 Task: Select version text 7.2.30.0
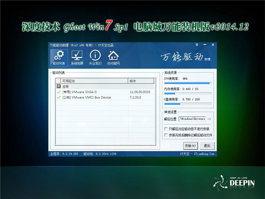pyautogui.click(x=135, y=97)
